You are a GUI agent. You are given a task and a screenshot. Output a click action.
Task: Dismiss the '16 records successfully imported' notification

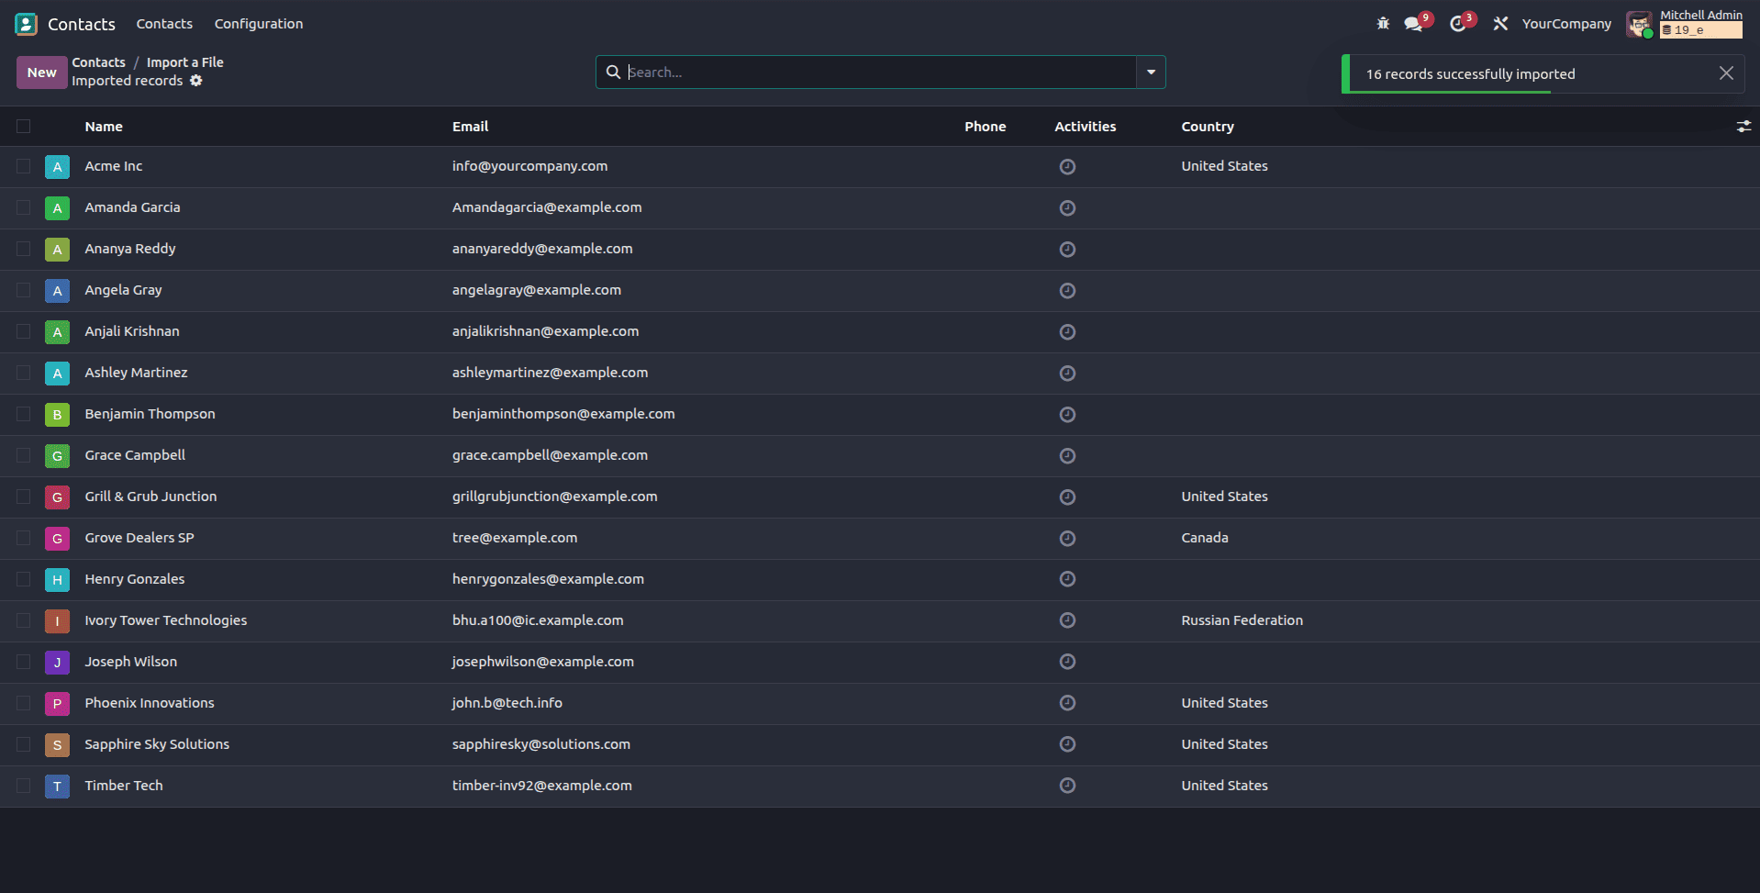[1725, 73]
